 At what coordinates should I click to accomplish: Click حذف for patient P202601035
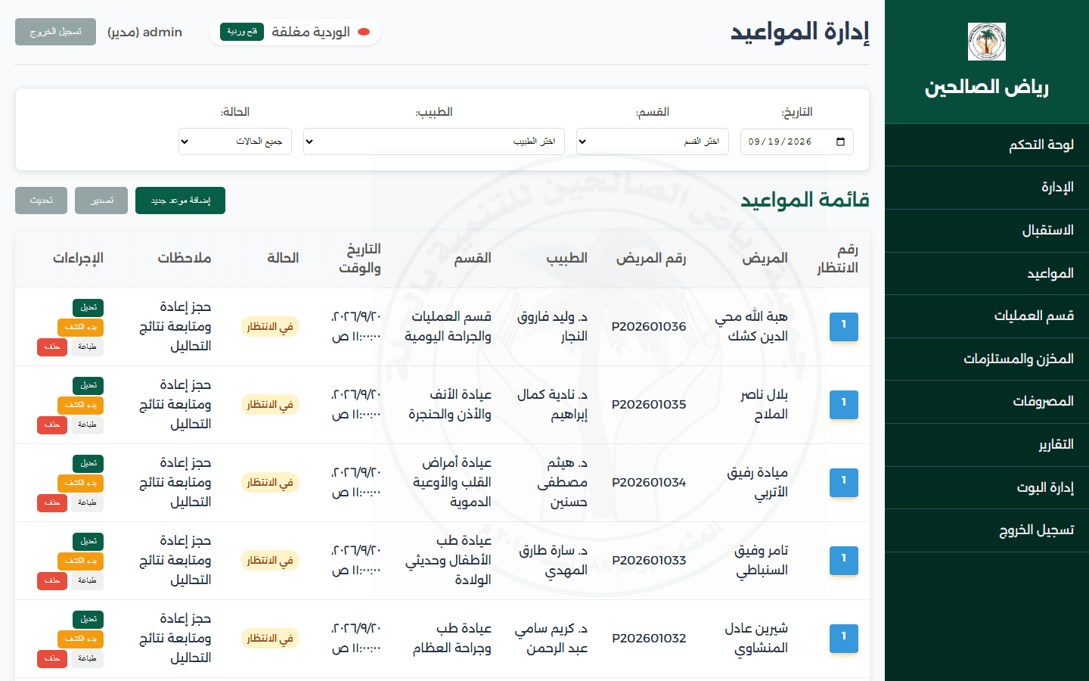(52, 424)
